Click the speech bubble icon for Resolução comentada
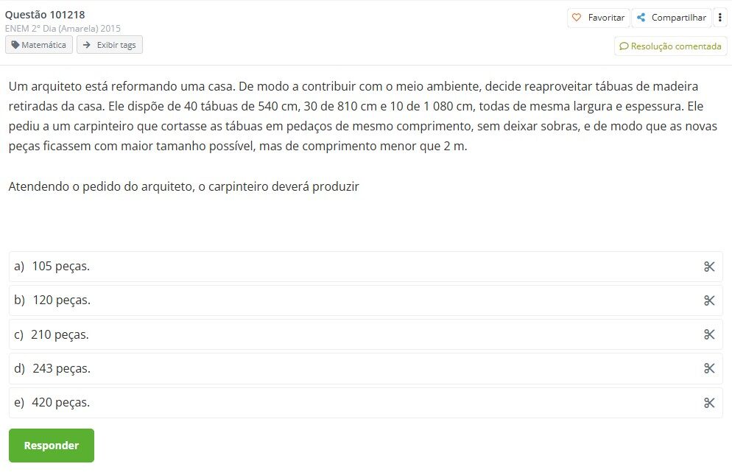 625,46
